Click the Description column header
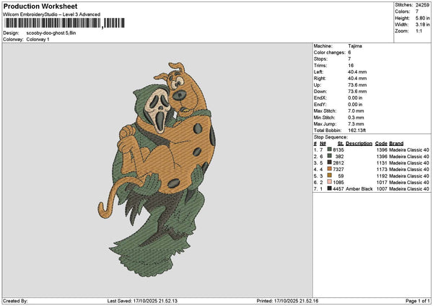Image resolution: width=433 pixels, height=306 pixels. coord(359,144)
